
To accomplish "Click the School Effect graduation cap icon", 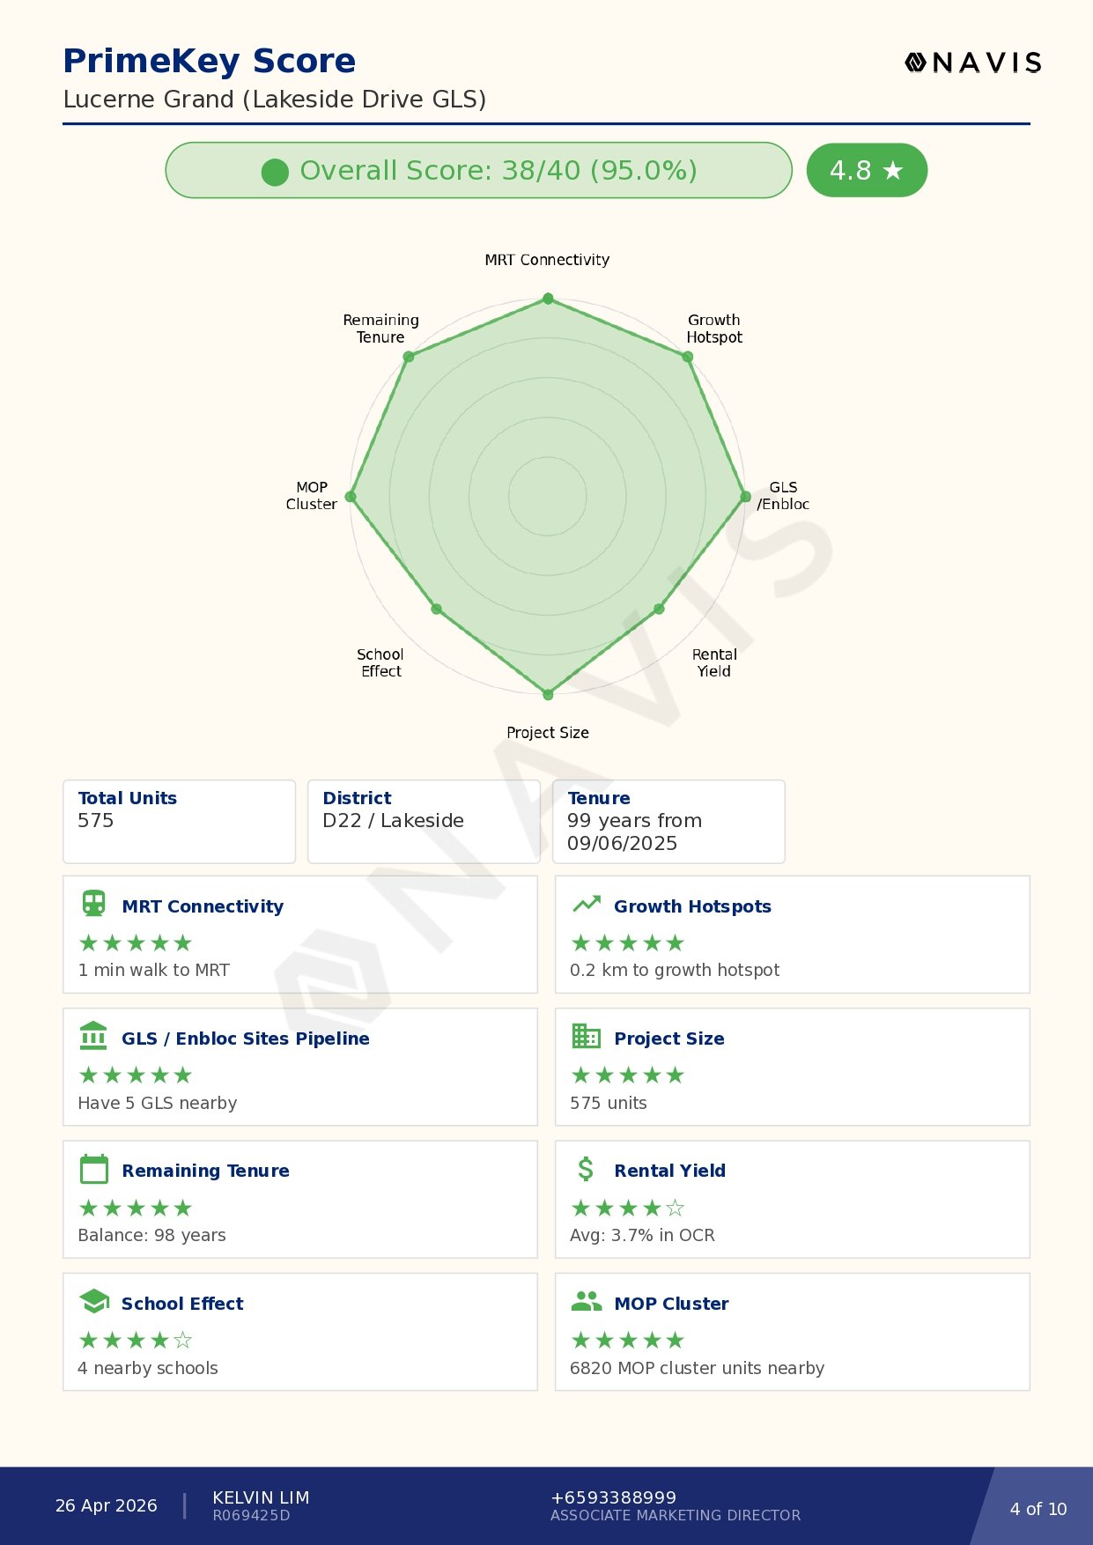I will pos(93,1302).
